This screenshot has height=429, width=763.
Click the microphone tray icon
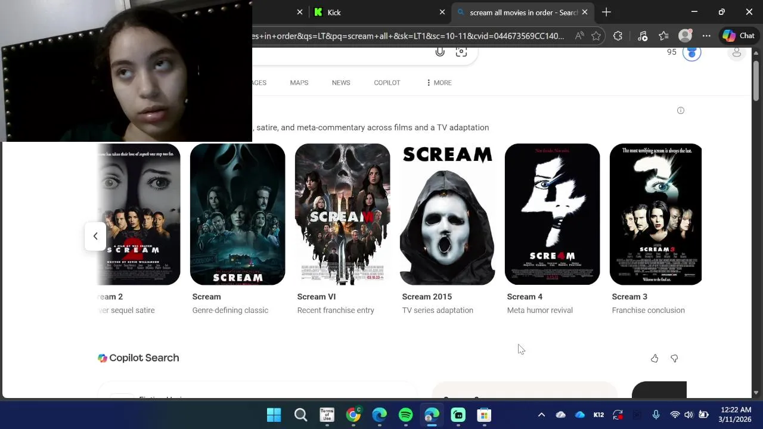pos(656,415)
